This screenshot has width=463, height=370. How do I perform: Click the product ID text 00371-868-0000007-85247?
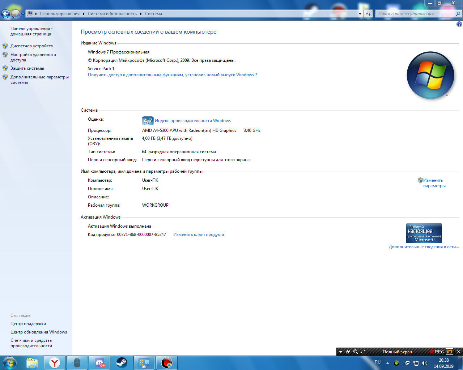coord(141,235)
